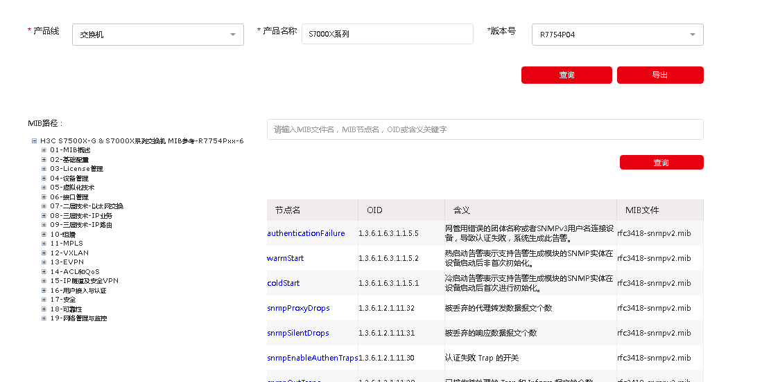Expand the 08-三层技术-IP业务 tree node

[x=44, y=215]
